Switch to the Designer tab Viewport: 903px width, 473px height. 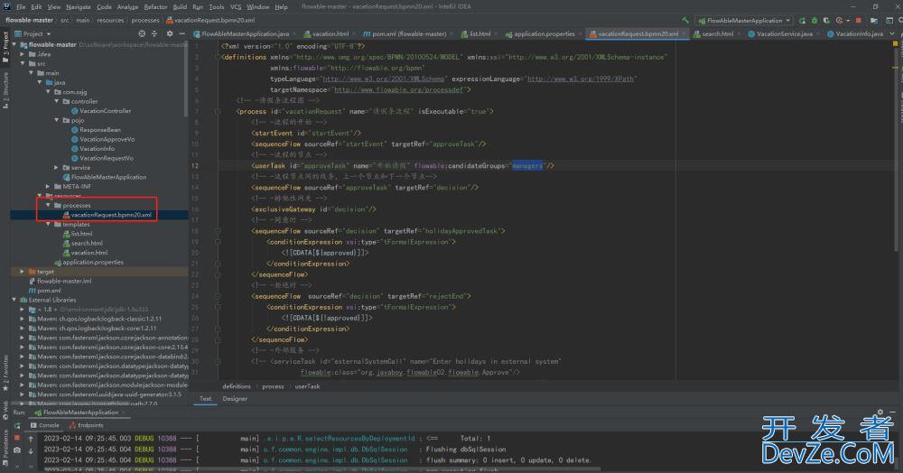point(235,399)
